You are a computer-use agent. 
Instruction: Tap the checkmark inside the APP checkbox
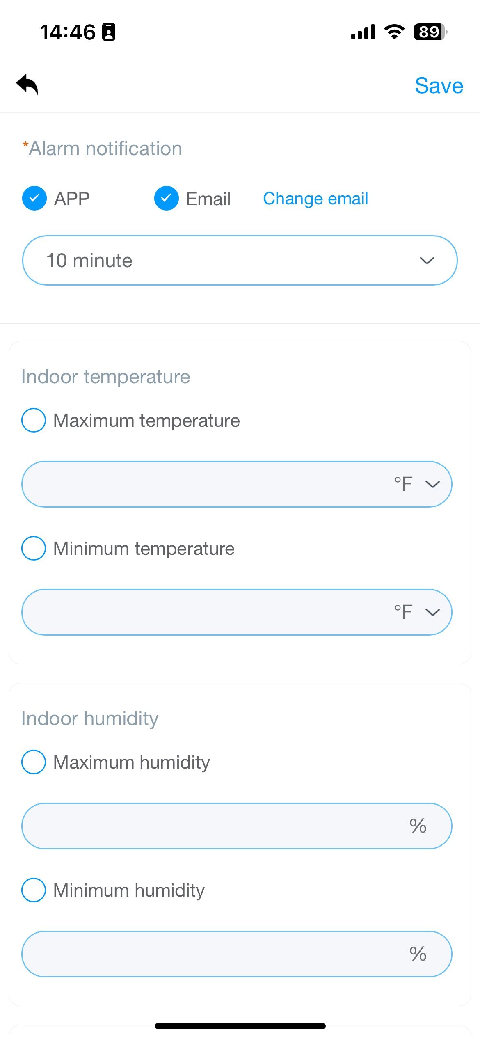[x=35, y=199]
